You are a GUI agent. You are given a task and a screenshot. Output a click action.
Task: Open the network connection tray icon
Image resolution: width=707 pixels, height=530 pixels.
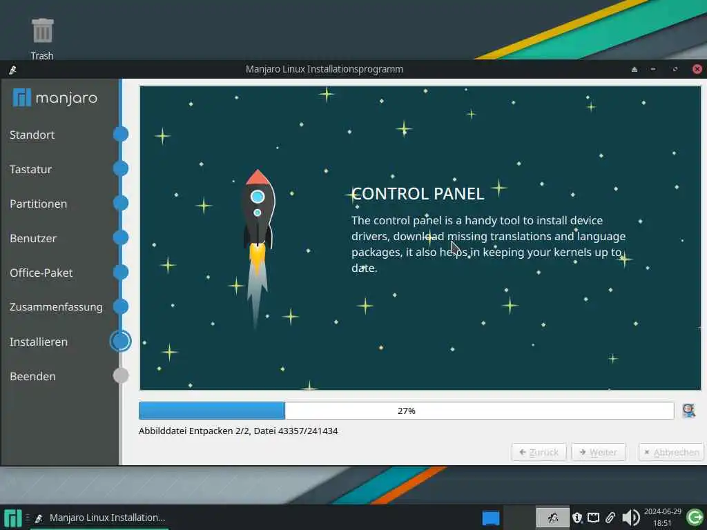tap(593, 518)
